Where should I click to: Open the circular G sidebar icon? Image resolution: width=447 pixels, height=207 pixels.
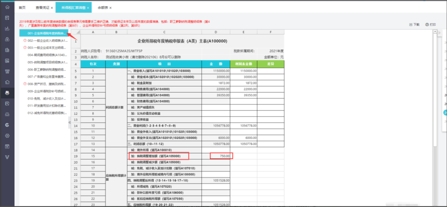[x=7, y=125]
